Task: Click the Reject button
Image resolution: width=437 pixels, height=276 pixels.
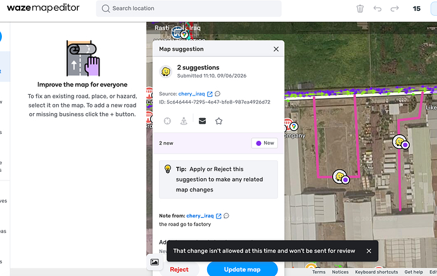Action: click(x=179, y=269)
